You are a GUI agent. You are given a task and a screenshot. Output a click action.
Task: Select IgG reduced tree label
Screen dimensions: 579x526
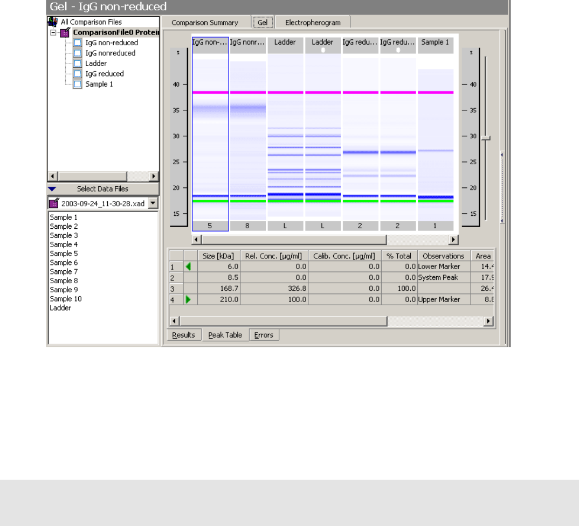105,74
